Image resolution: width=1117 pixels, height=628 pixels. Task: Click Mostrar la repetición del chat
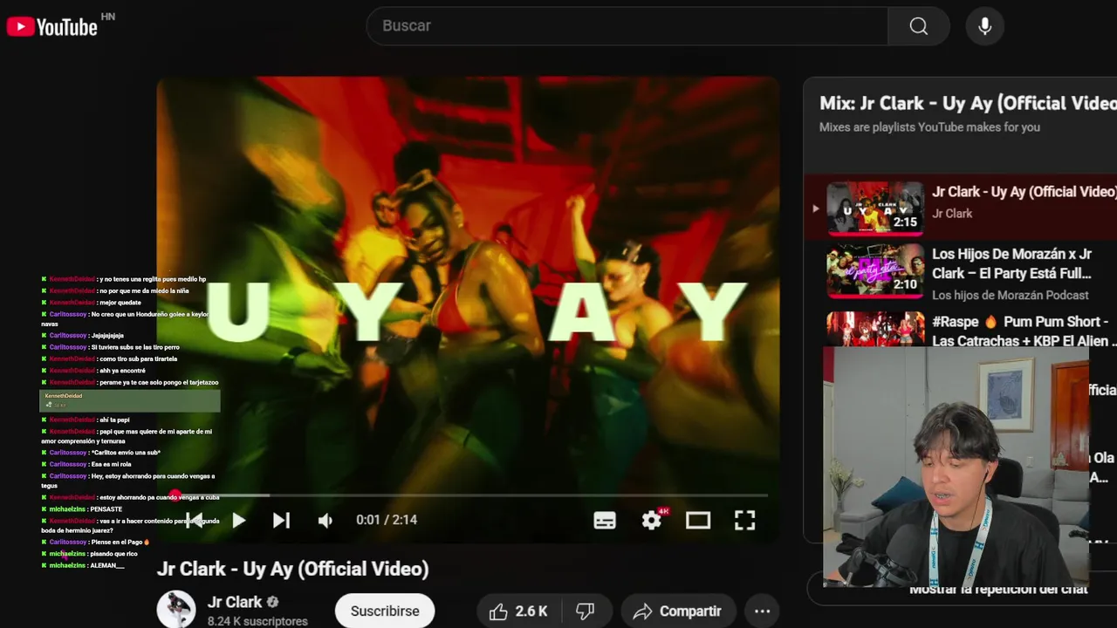[998, 590]
